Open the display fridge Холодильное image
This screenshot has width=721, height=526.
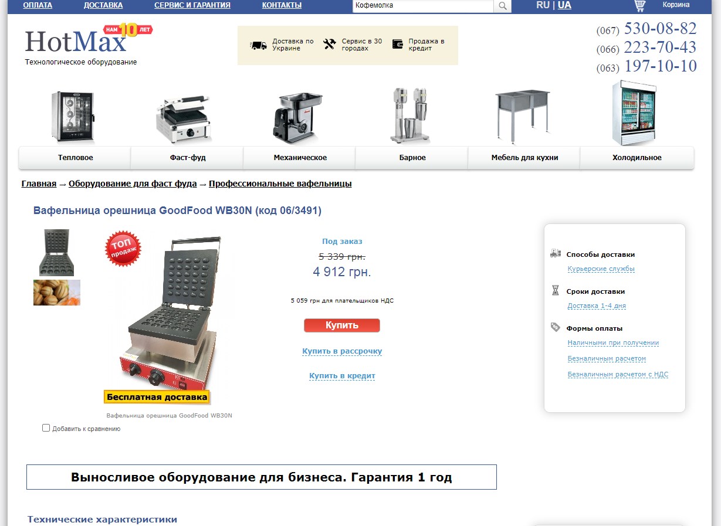(634, 113)
